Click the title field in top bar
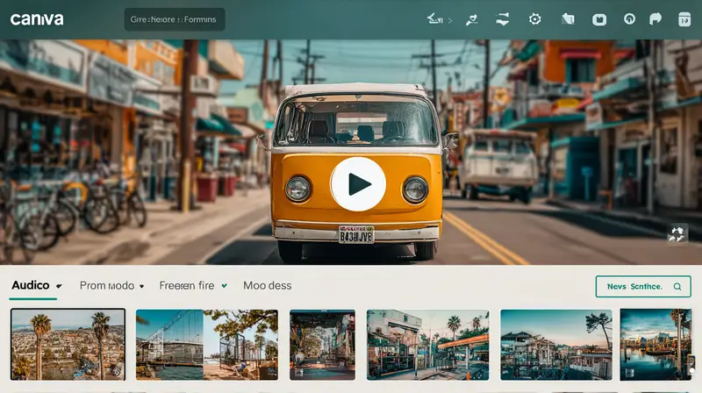Image resolution: width=702 pixels, height=393 pixels. point(175,19)
